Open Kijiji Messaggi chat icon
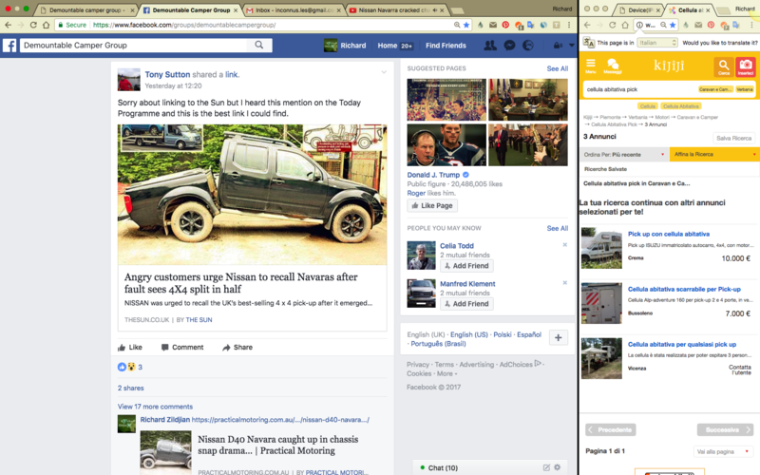The height and width of the screenshot is (475, 760). (x=612, y=66)
